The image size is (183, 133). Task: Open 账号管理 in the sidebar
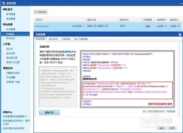coord(11,14)
